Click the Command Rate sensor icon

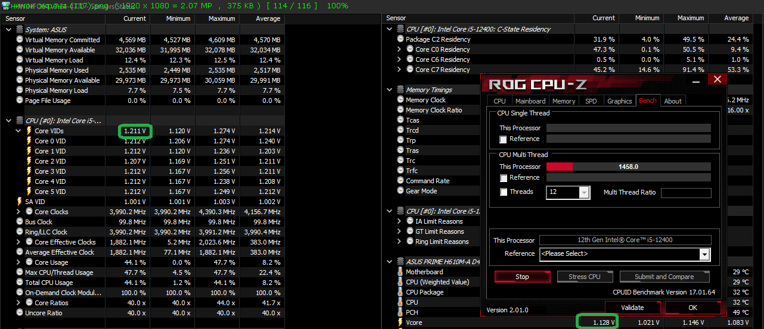pos(400,181)
